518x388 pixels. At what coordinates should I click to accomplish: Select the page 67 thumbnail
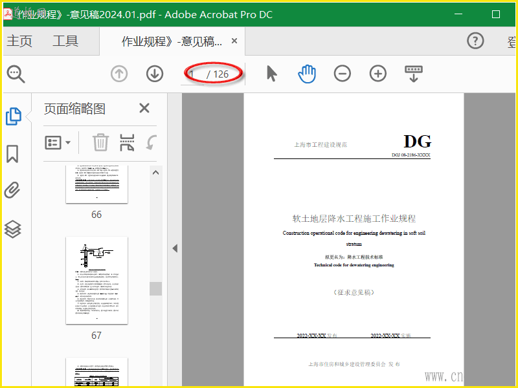96,280
